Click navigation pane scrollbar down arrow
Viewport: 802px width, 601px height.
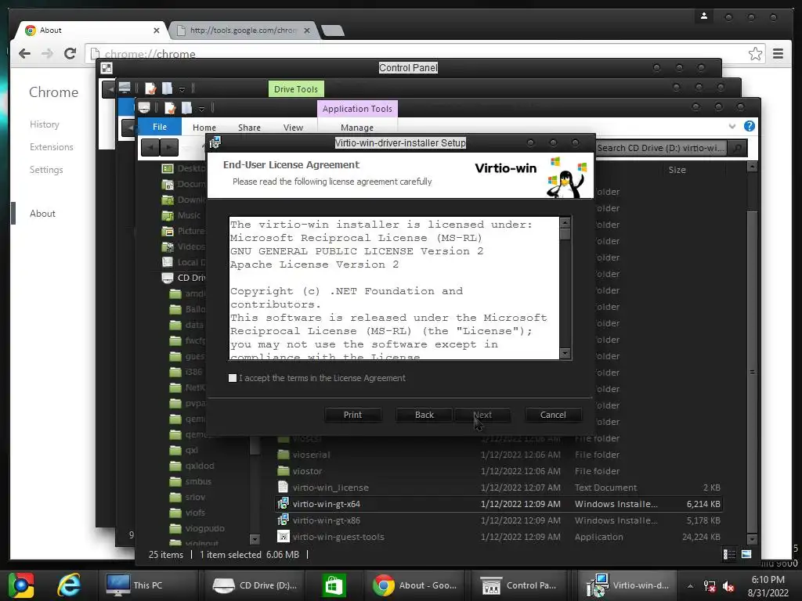point(255,539)
